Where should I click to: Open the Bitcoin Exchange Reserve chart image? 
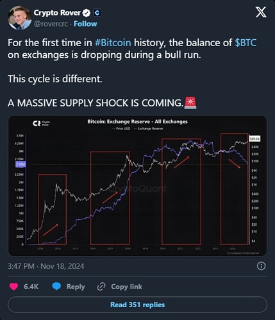point(137,185)
